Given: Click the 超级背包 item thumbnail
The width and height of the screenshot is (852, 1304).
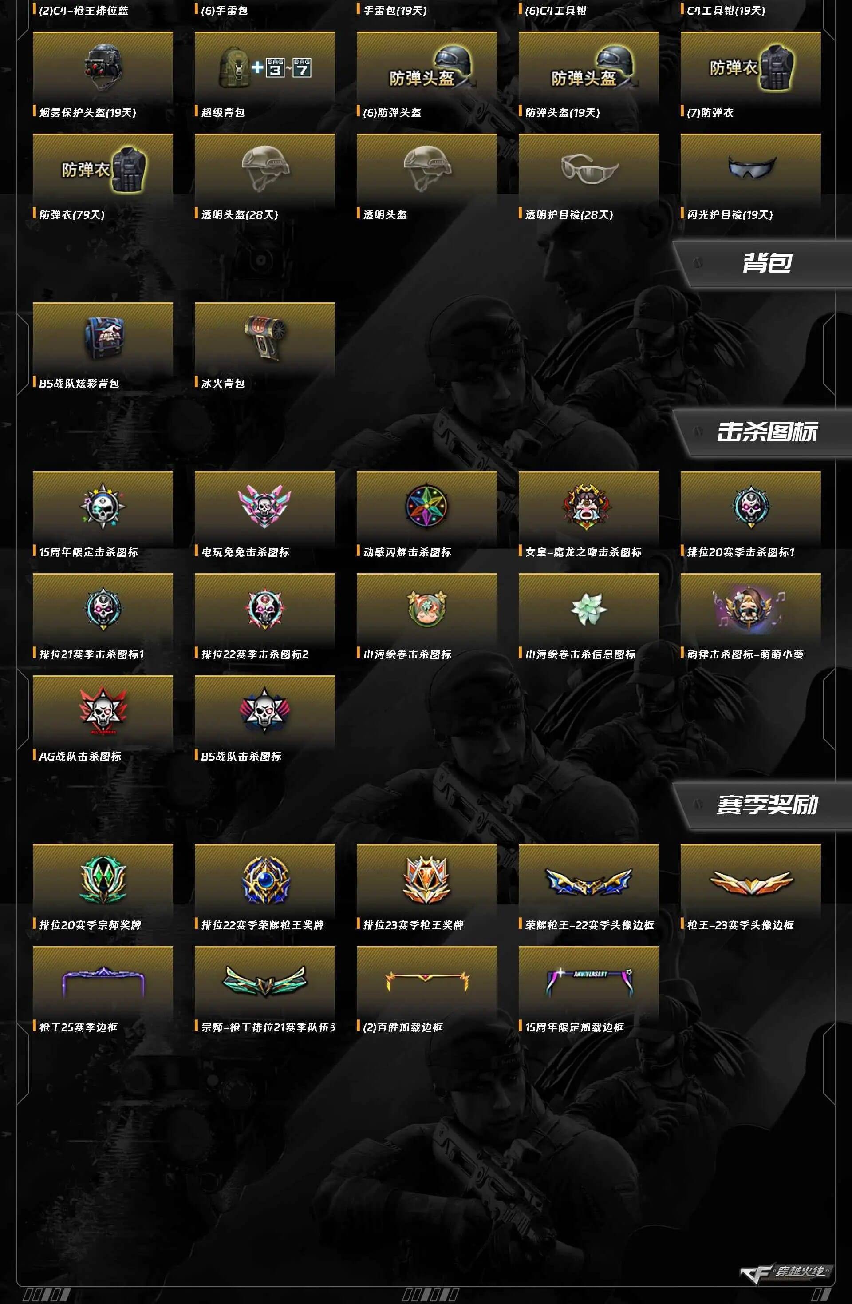Looking at the screenshot, I should tap(265, 67).
